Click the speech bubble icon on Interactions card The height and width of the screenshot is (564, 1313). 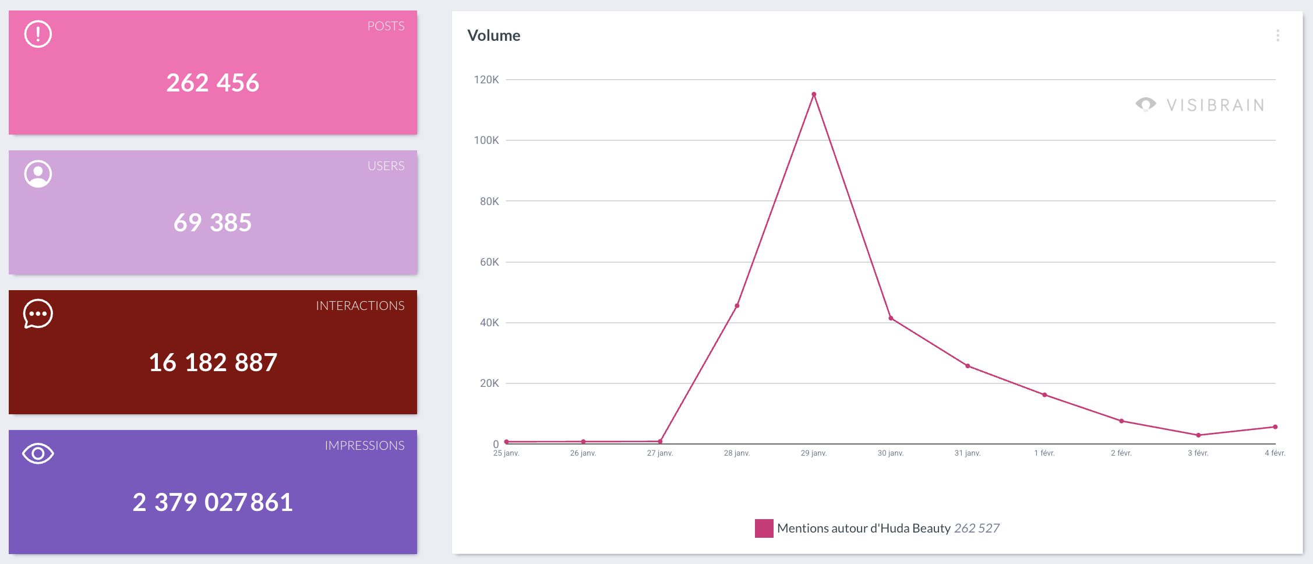37,313
